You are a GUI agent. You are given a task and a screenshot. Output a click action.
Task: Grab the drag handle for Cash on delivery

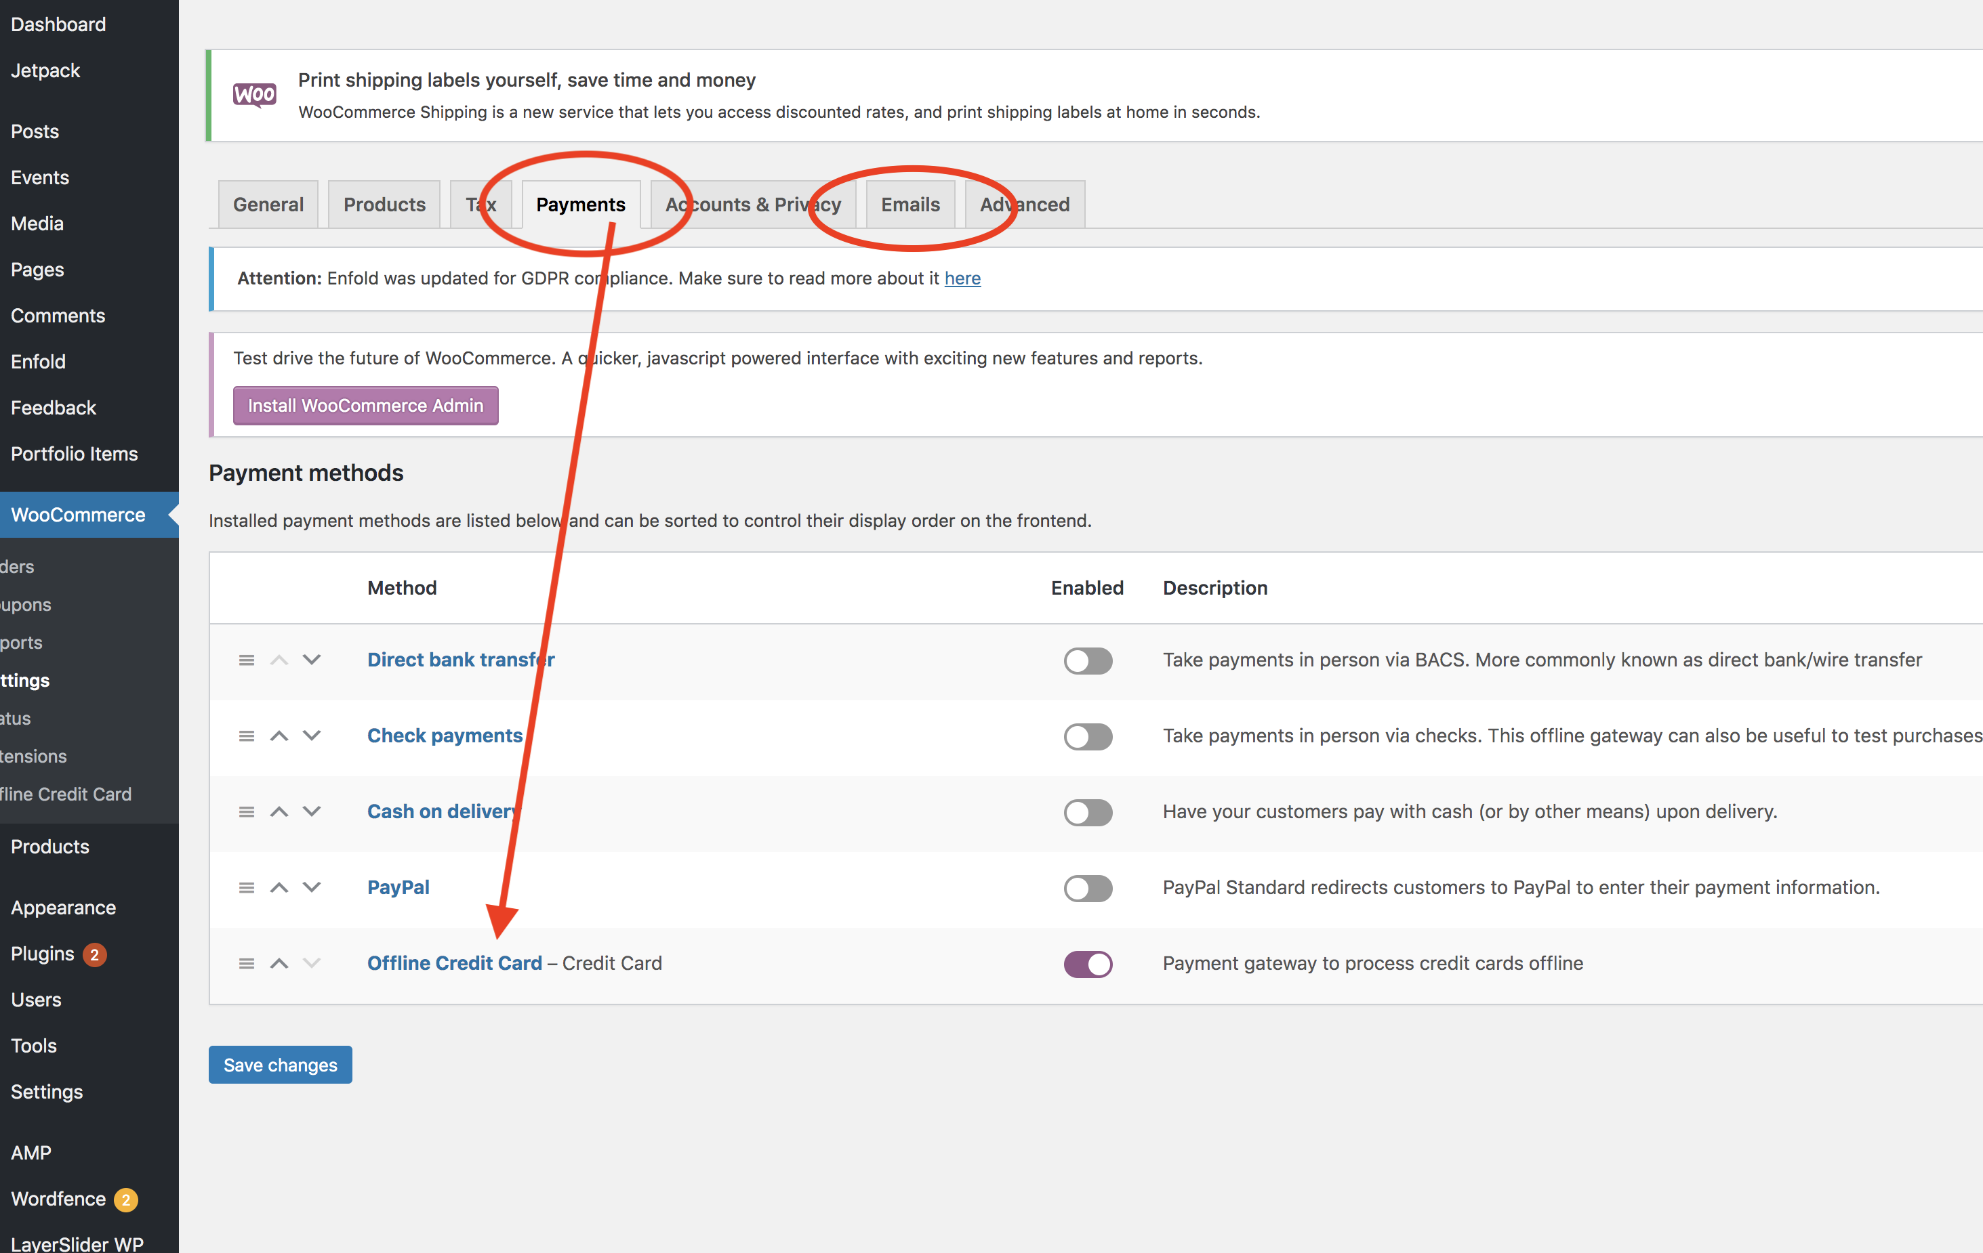246,811
